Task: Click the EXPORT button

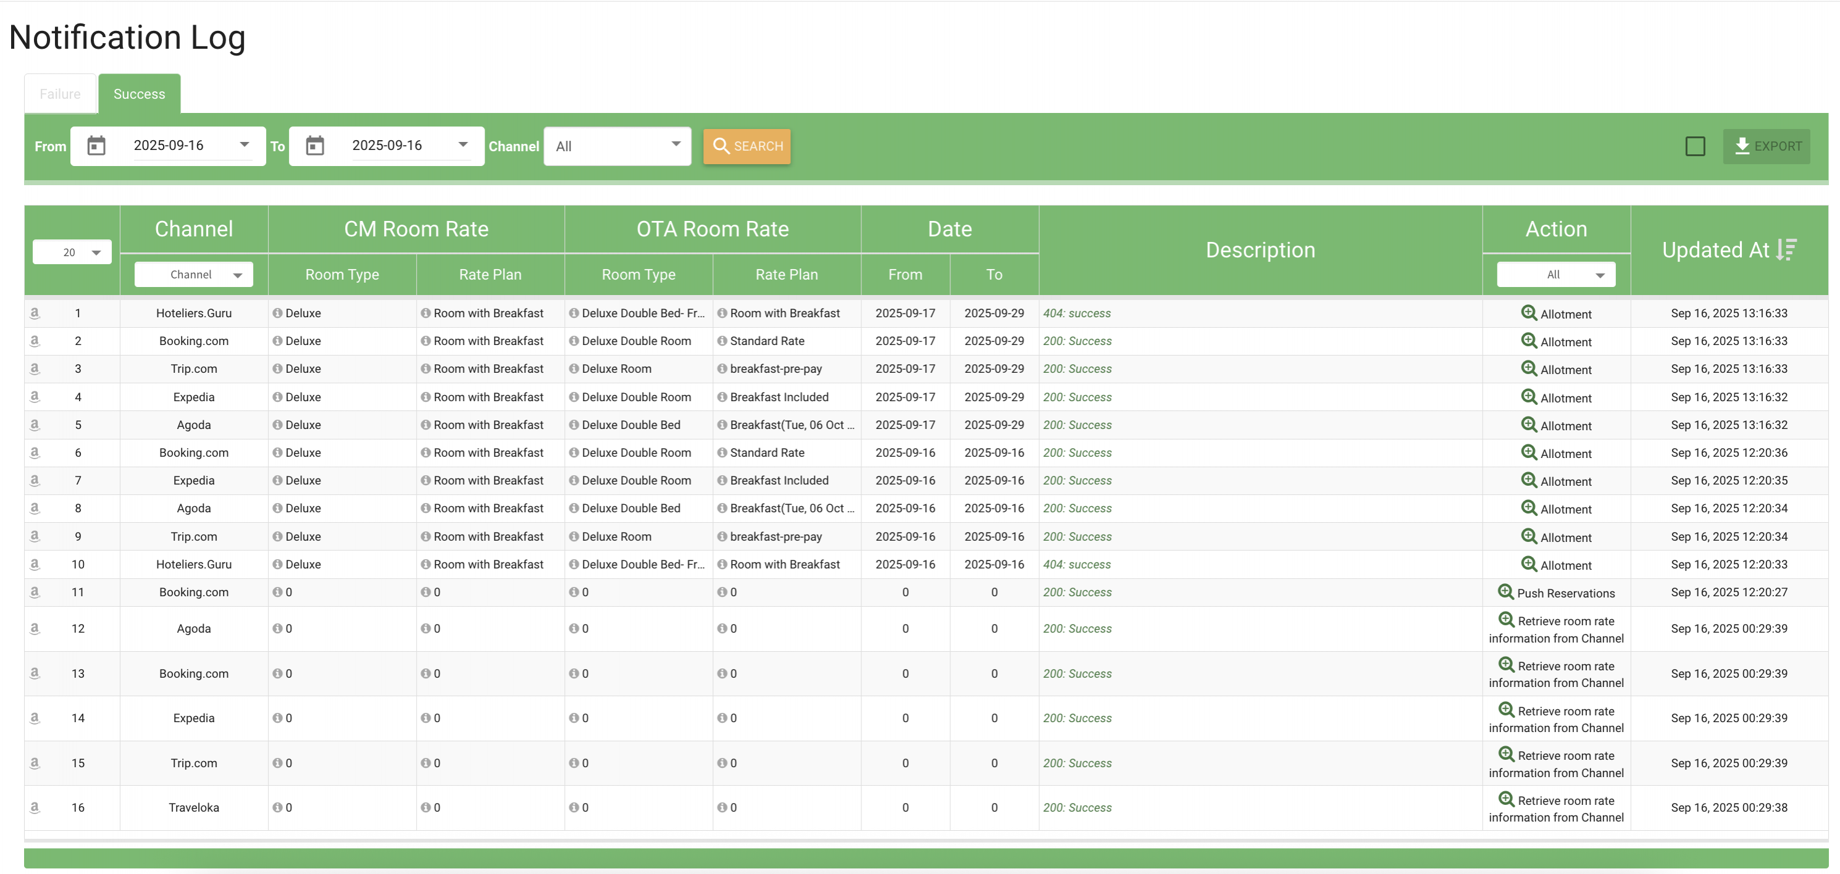Action: (x=1767, y=146)
